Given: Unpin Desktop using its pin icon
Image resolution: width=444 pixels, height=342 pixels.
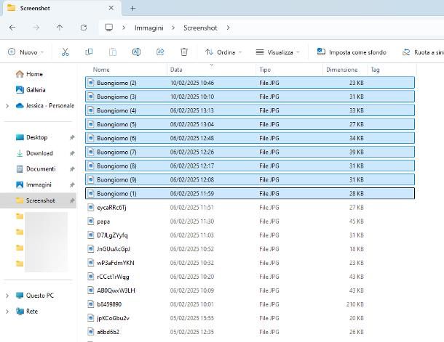Looking at the screenshot, I should click(72, 137).
